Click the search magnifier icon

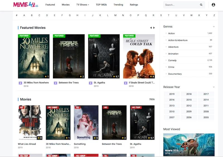pos(201,5)
